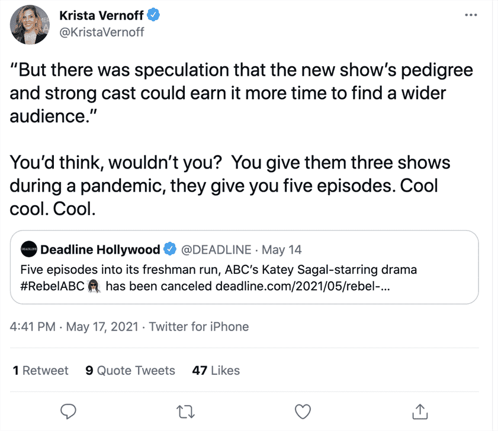Like the tweet with the heart icon
The image size is (498, 431).
[x=303, y=410]
